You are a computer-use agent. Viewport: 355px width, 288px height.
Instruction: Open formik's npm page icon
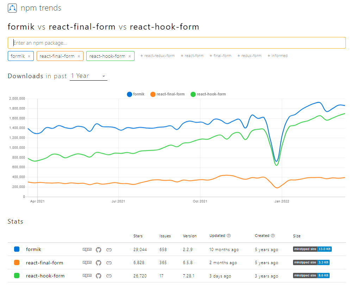click(x=87, y=249)
